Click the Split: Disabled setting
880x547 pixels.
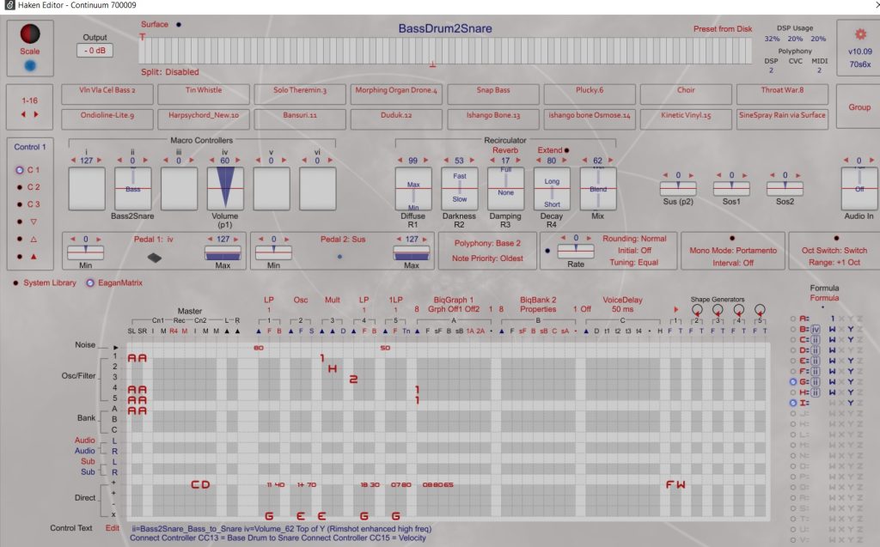coord(170,72)
